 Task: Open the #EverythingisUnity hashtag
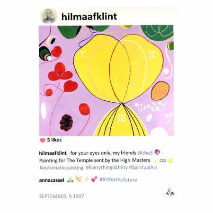pos(106,168)
